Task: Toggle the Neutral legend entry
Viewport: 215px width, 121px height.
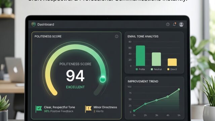Action: [x=156, y=69]
